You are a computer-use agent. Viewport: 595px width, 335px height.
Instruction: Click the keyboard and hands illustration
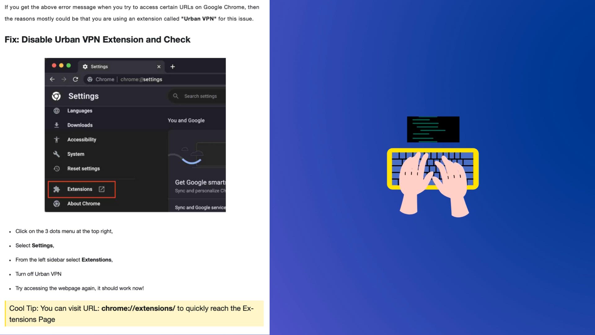coord(433,183)
